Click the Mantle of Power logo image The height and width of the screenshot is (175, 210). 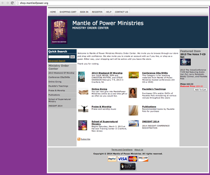click(59, 31)
